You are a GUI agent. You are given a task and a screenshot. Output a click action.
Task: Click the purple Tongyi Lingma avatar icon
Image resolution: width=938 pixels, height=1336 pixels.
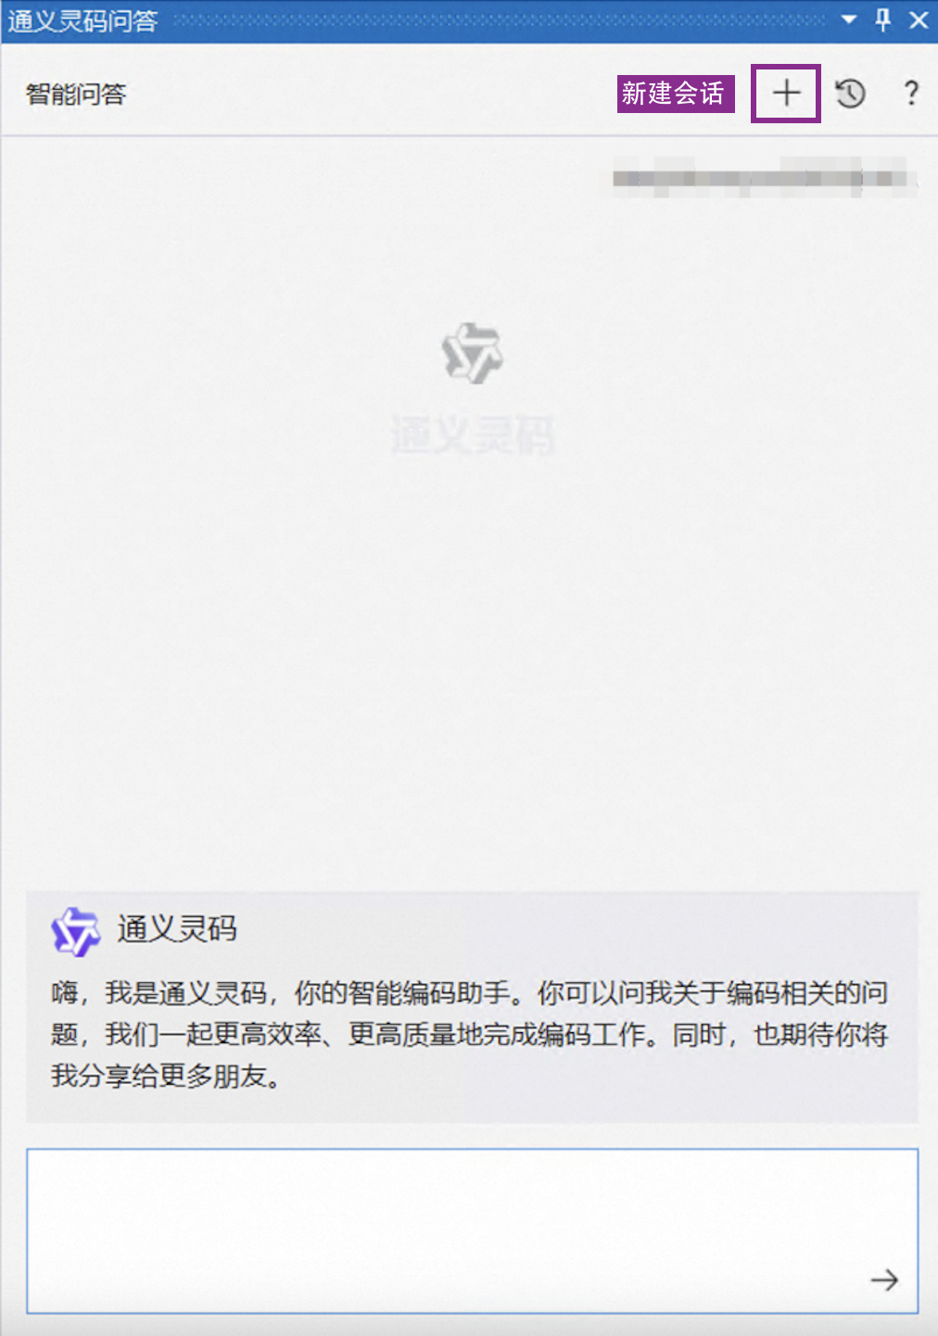tap(75, 931)
